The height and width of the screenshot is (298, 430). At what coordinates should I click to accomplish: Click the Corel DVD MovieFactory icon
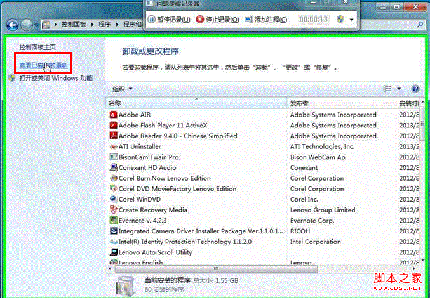(113, 188)
